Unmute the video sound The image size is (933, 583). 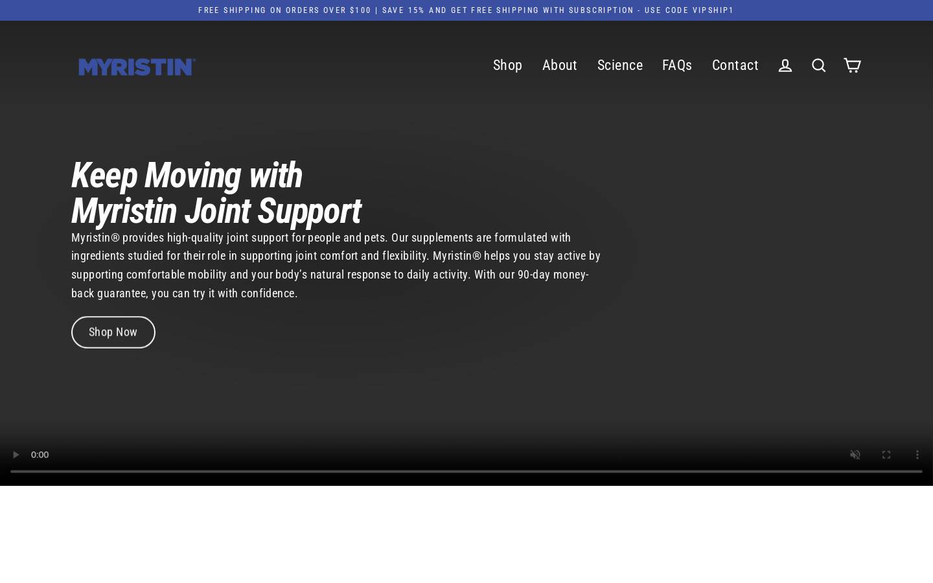tap(855, 455)
